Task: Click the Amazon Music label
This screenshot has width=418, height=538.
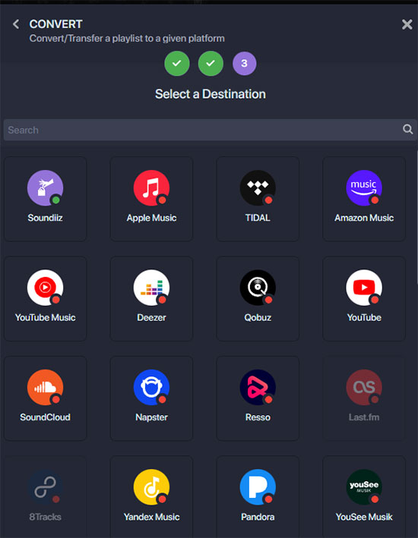Action: [x=364, y=218]
